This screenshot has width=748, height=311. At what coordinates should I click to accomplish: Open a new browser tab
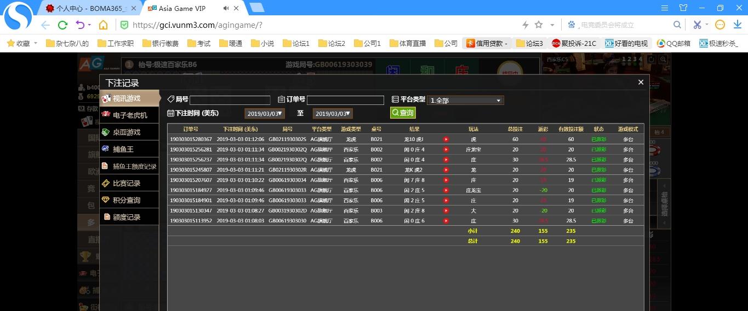coord(257,8)
